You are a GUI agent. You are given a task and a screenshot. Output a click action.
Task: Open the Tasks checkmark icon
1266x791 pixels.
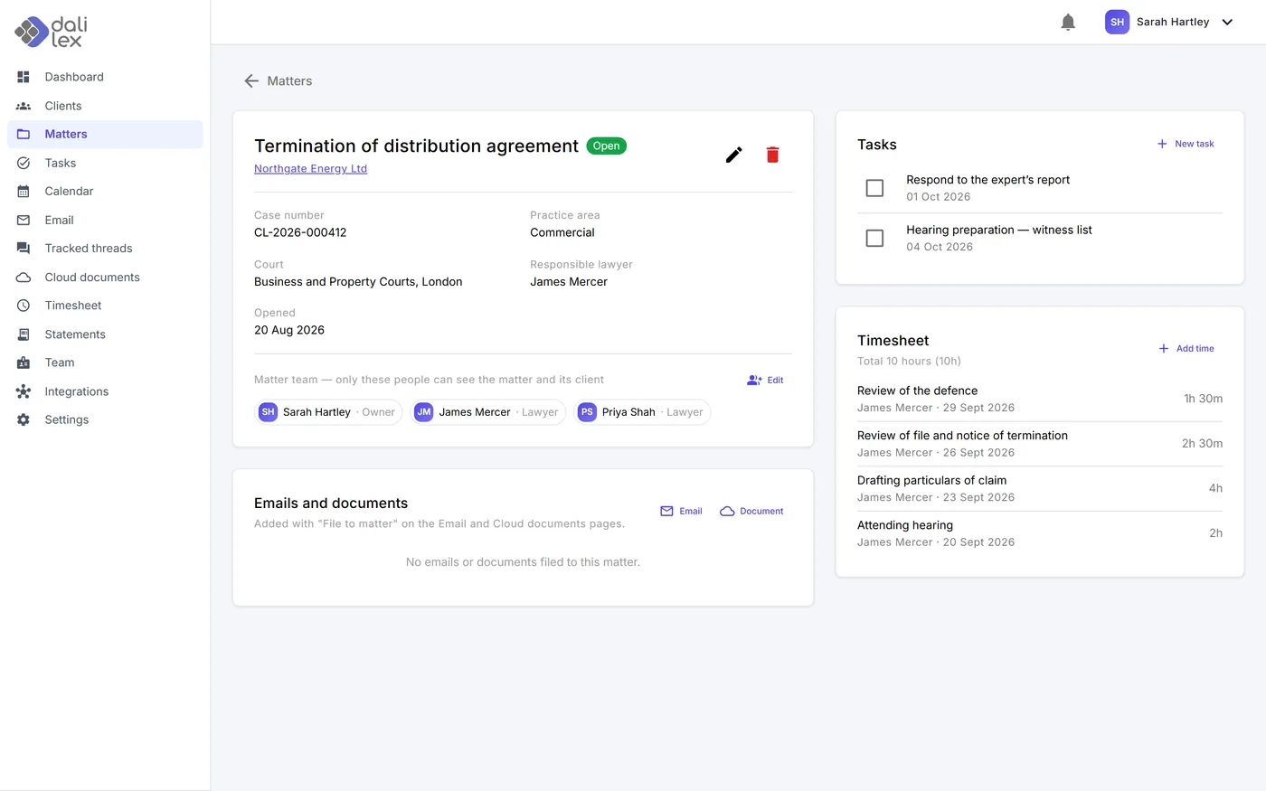point(24,163)
